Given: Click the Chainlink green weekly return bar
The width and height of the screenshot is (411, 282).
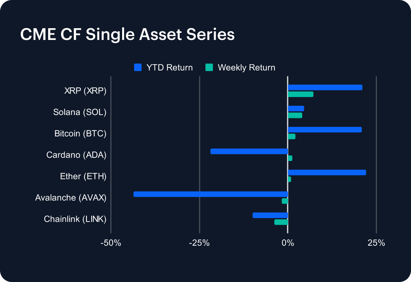Looking at the screenshot, I should click(x=281, y=222).
